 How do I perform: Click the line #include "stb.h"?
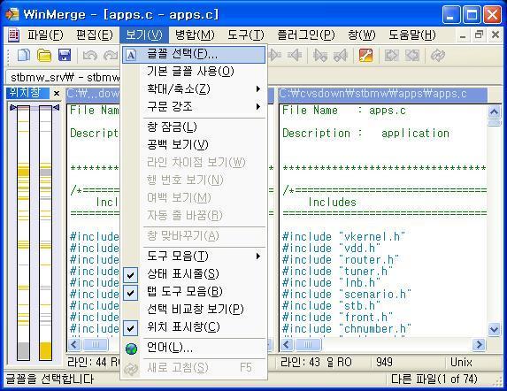[x=331, y=306]
